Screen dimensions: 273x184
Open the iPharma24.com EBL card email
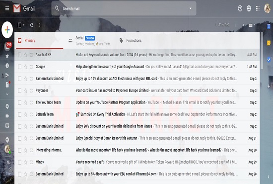tap(137, 174)
